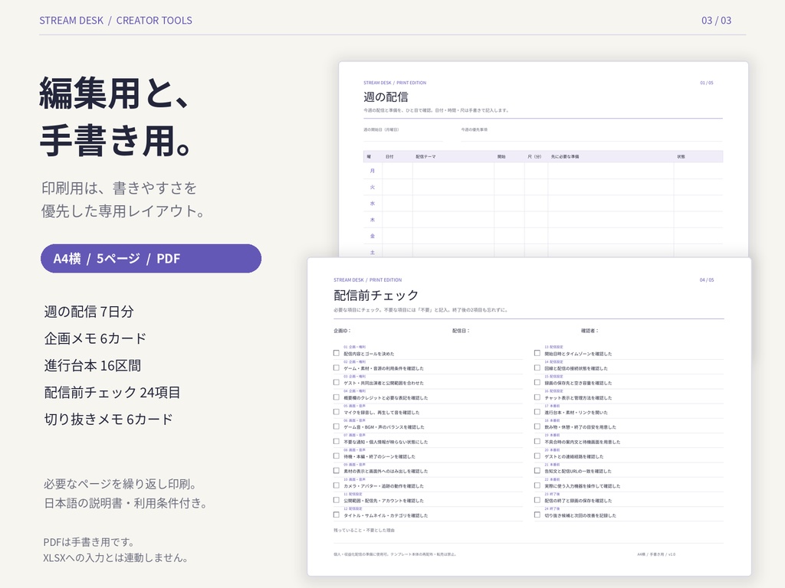Tick the 待機・本編・終了のシーン checkbox

337,456
